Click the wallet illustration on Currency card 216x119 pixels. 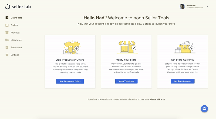coord(185,47)
